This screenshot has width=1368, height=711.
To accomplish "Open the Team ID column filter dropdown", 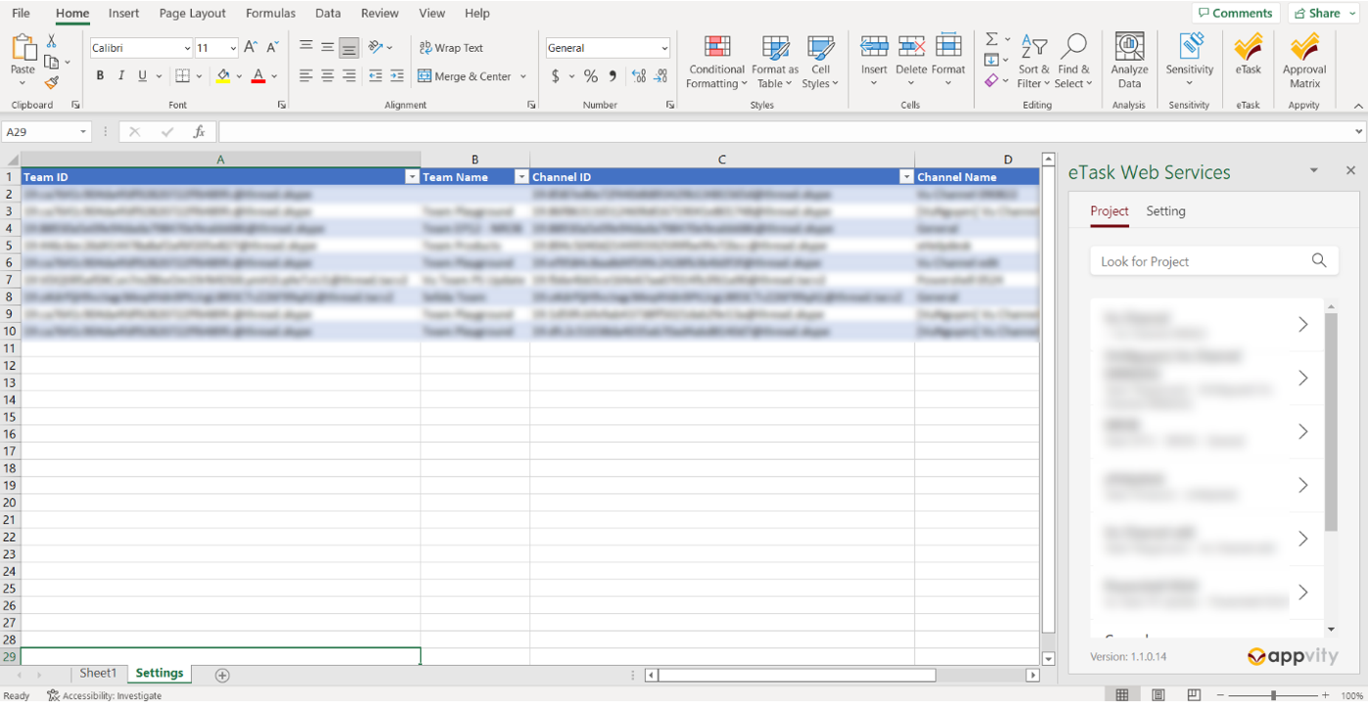I will tap(412, 177).
